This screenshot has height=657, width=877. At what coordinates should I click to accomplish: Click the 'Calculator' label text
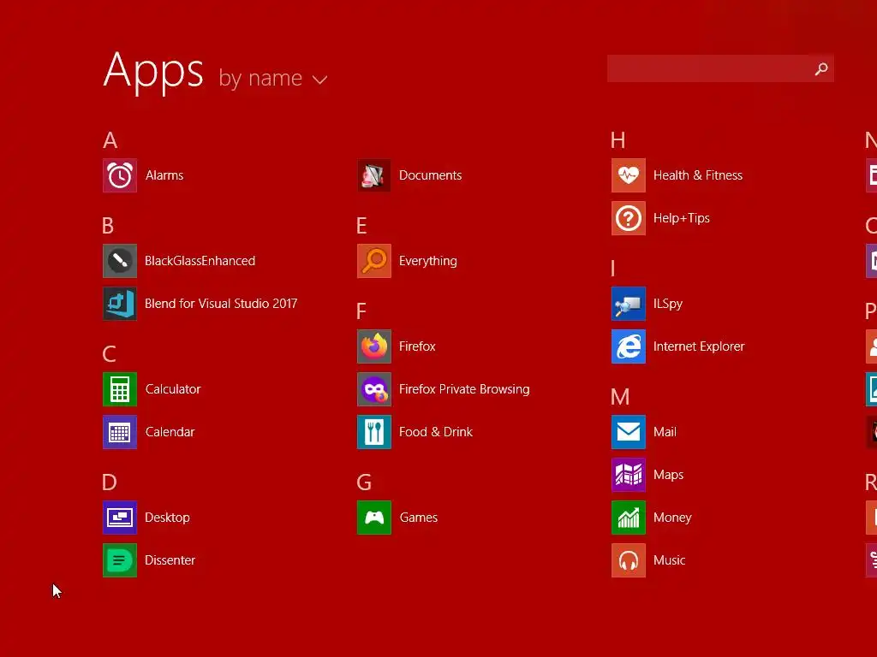(x=173, y=389)
